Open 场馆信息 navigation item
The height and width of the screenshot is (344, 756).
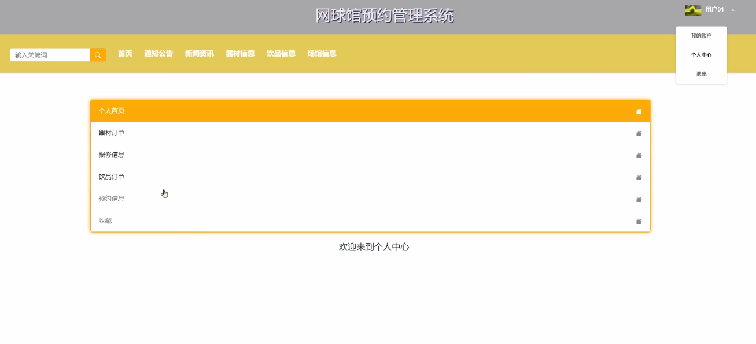point(322,54)
